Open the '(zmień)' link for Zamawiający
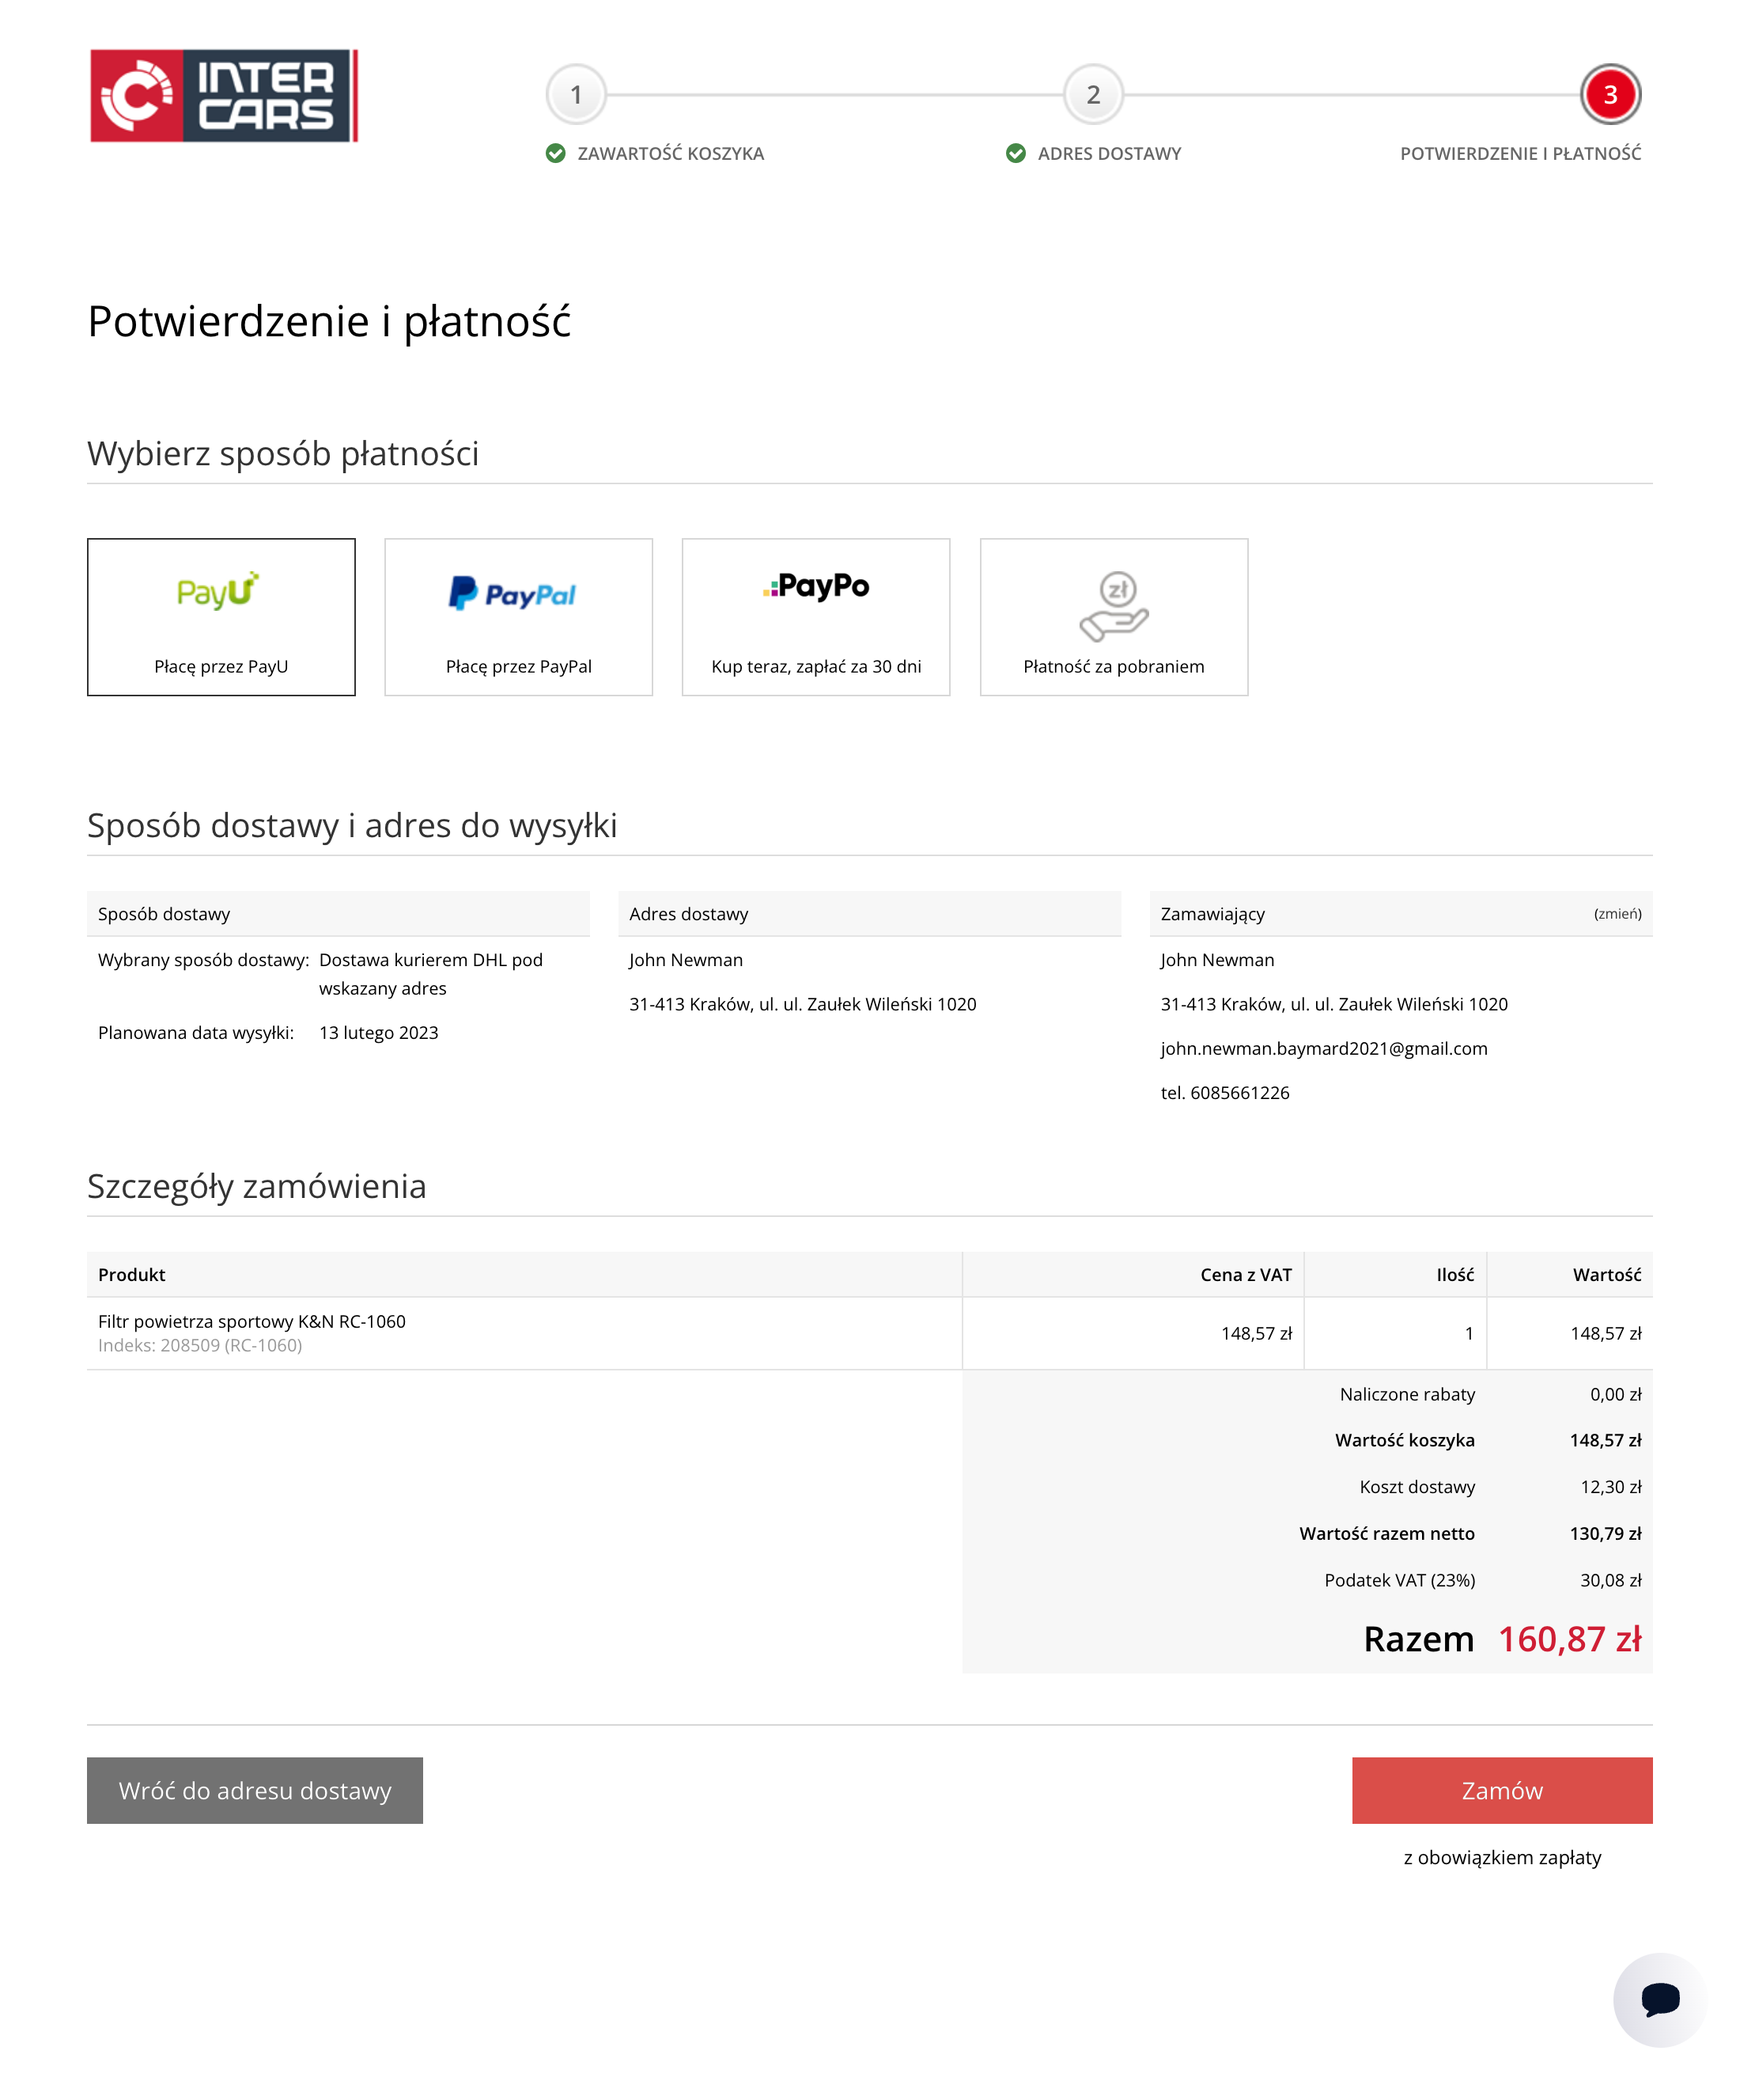This screenshot has height=2100, width=1740. (1619, 913)
